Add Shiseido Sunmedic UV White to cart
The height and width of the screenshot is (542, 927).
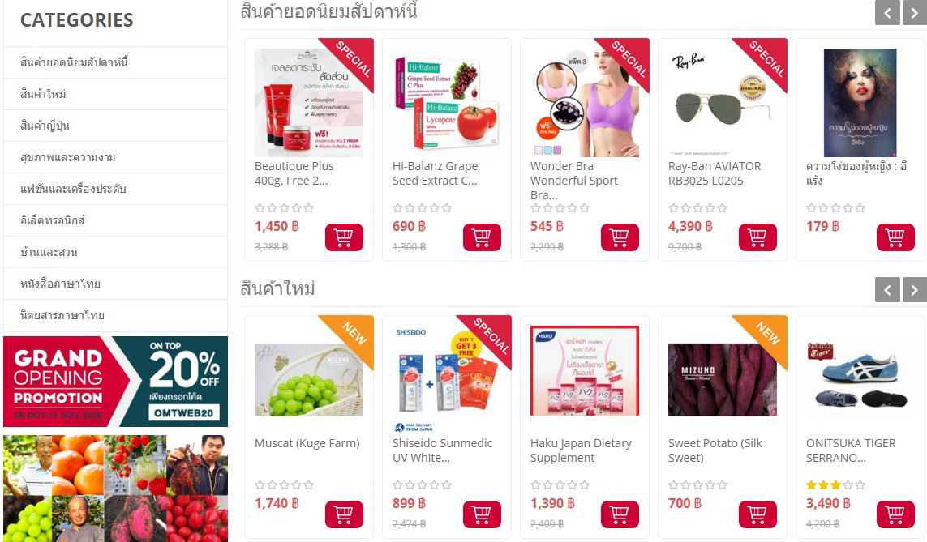click(x=482, y=514)
